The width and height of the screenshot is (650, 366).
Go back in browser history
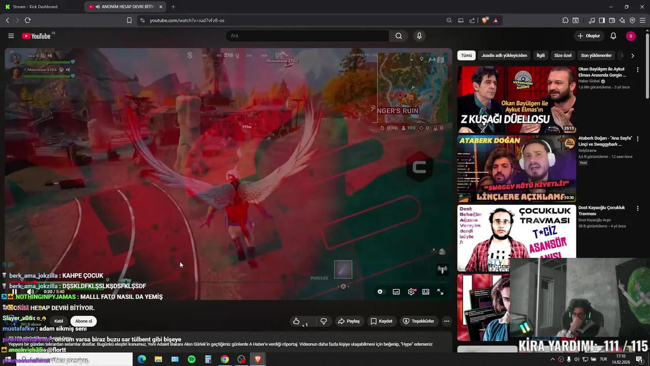tap(7, 20)
